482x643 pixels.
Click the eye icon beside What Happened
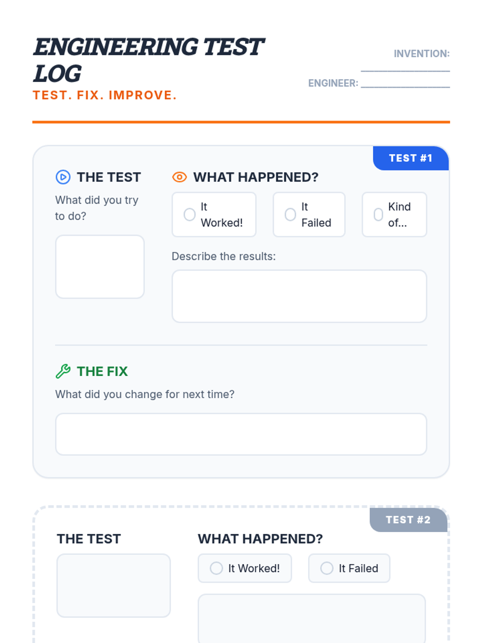[x=180, y=177]
